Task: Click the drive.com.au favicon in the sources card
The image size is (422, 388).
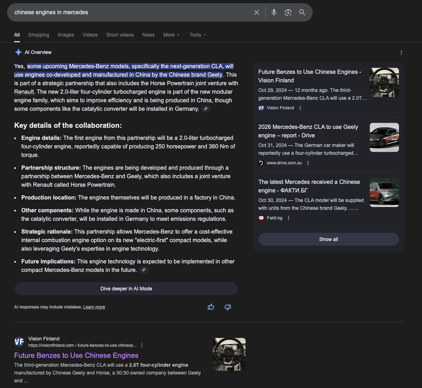Action: (x=261, y=163)
